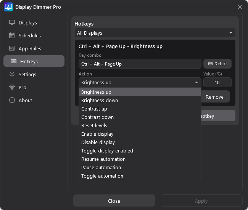Click the Pro diamond icon
248x210 pixels.
pos(12,87)
